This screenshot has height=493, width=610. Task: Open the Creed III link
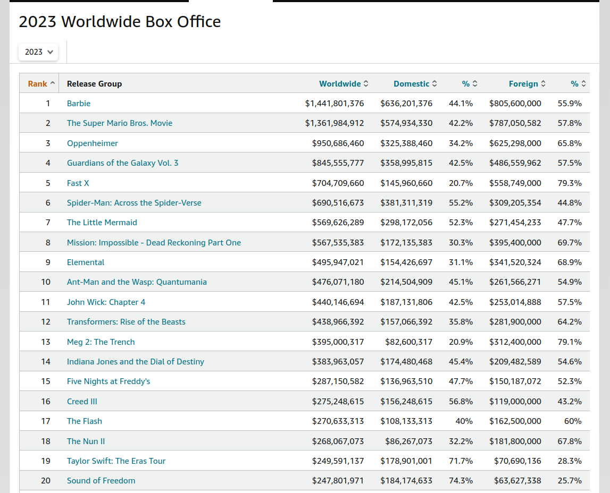[x=82, y=401]
